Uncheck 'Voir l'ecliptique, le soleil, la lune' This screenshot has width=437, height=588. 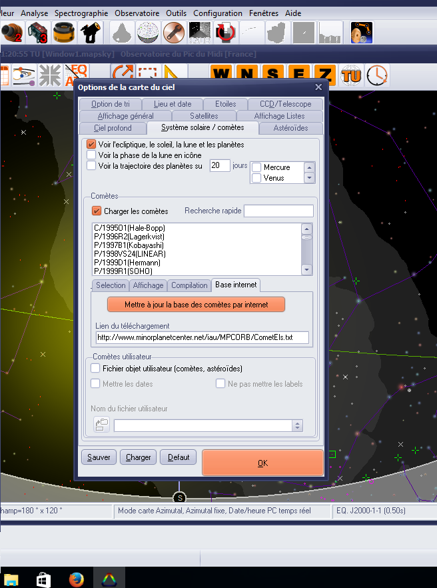point(92,144)
